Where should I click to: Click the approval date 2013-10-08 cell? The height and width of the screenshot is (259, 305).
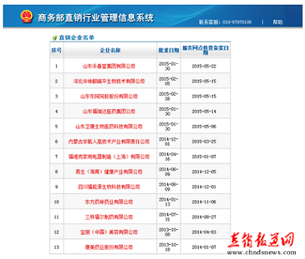coord(168,232)
